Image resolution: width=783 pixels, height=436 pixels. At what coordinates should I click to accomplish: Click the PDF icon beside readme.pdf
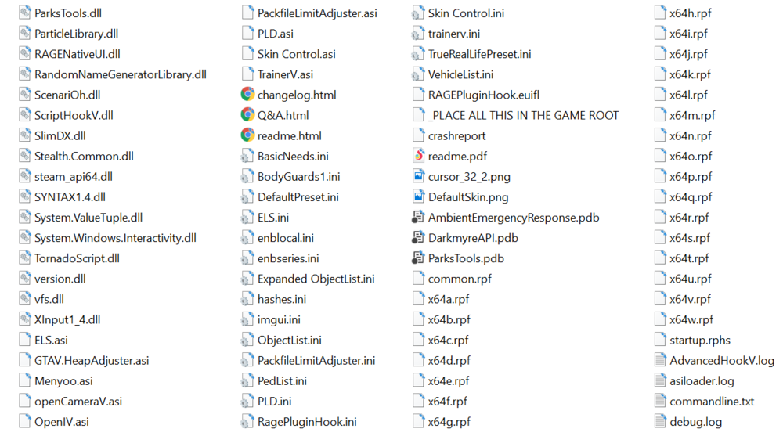point(418,156)
